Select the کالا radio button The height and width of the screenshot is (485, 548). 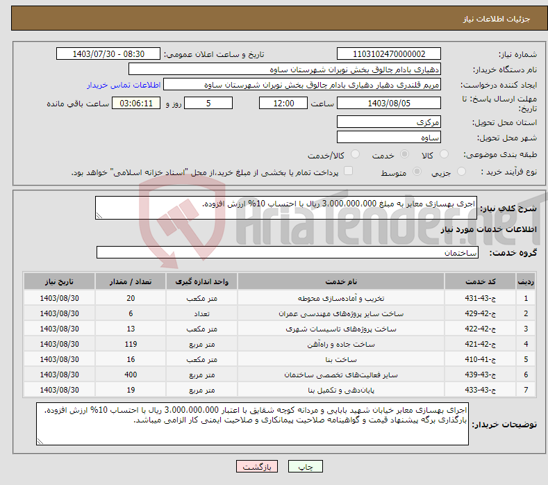point(444,154)
